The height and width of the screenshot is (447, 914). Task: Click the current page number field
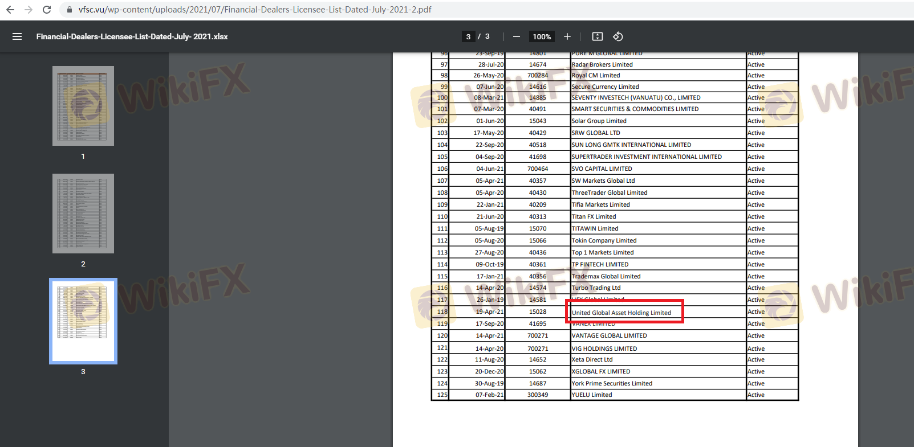tap(468, 36)
